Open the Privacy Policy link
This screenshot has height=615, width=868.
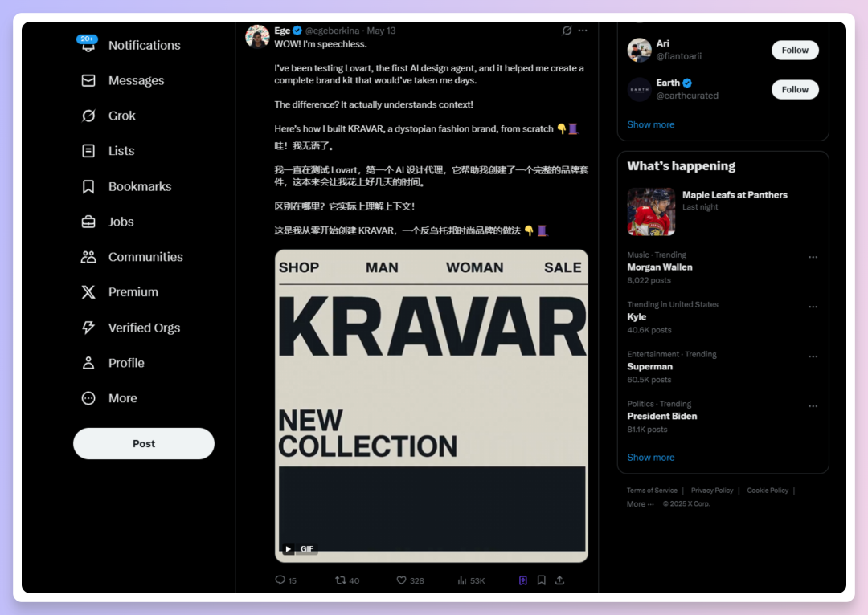pos(712,491)
